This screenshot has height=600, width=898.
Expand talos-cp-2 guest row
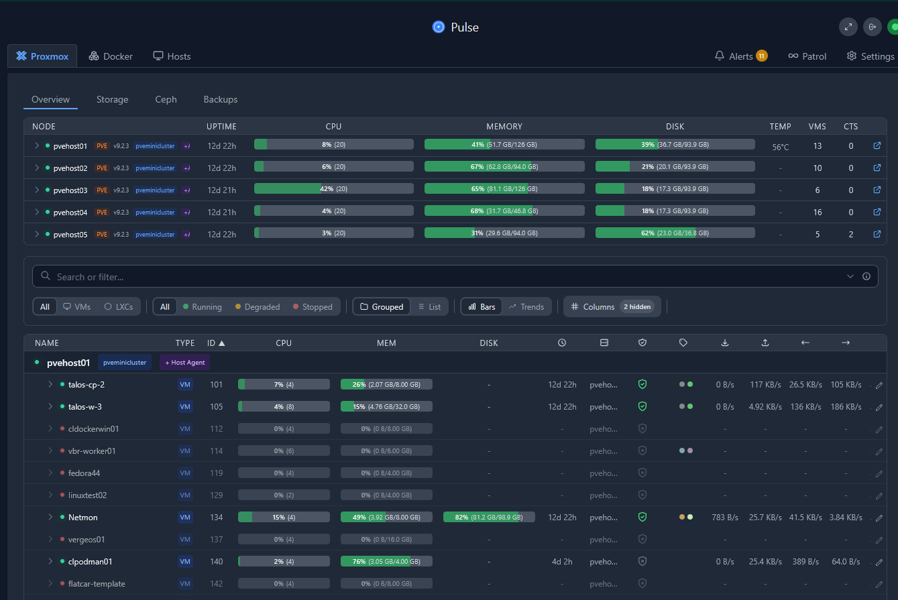[x=50, y=385]
